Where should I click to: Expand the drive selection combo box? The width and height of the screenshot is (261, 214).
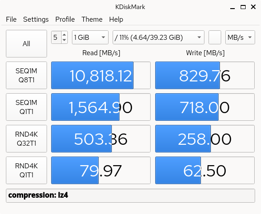[158, 37]
